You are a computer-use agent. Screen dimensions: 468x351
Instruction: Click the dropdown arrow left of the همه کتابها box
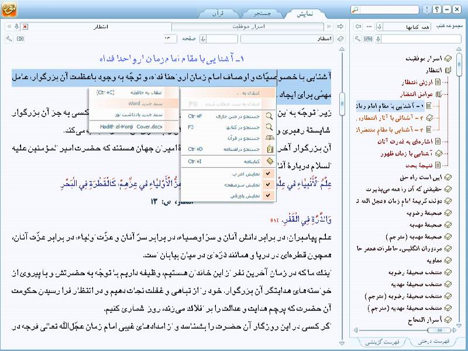379,26
